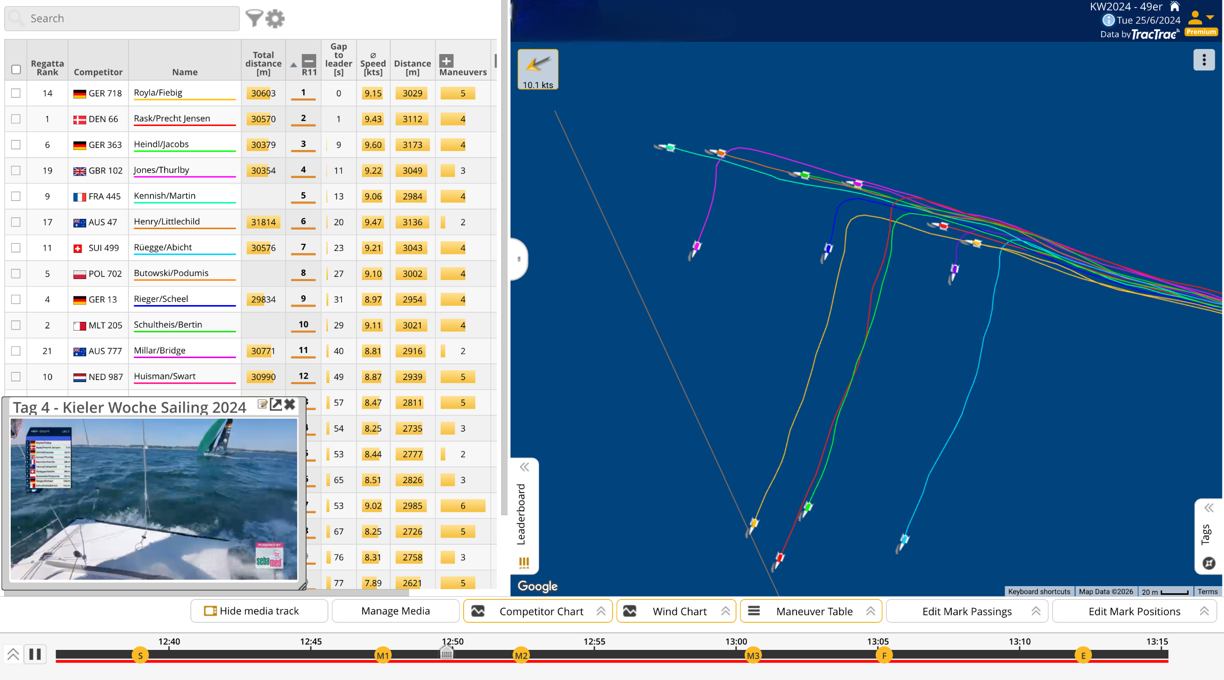Open Manage Media

point(396,611)
